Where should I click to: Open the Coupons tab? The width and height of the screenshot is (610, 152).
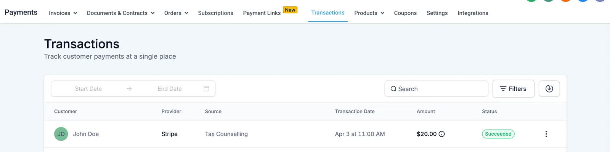pos(405,13)
